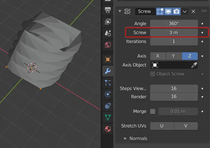Animate Angle property dot
The width and height of the screenshot is (210, 148).
click(202, 24)
